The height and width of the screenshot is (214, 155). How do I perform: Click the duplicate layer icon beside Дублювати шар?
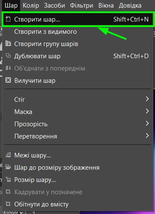tap(8, 56)
